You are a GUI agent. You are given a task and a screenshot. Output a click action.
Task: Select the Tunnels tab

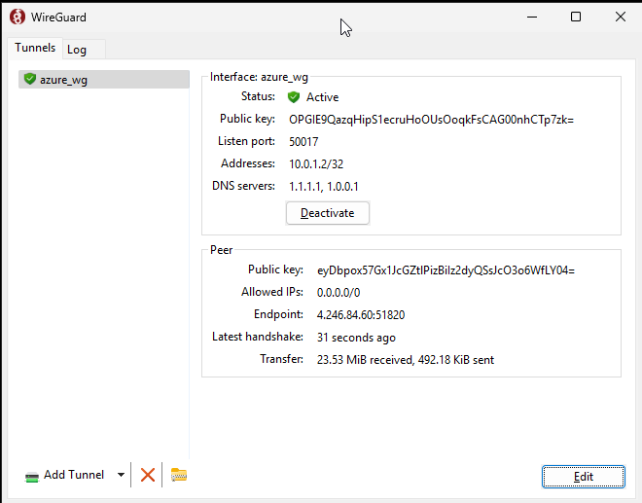click(x=35, y=48)
